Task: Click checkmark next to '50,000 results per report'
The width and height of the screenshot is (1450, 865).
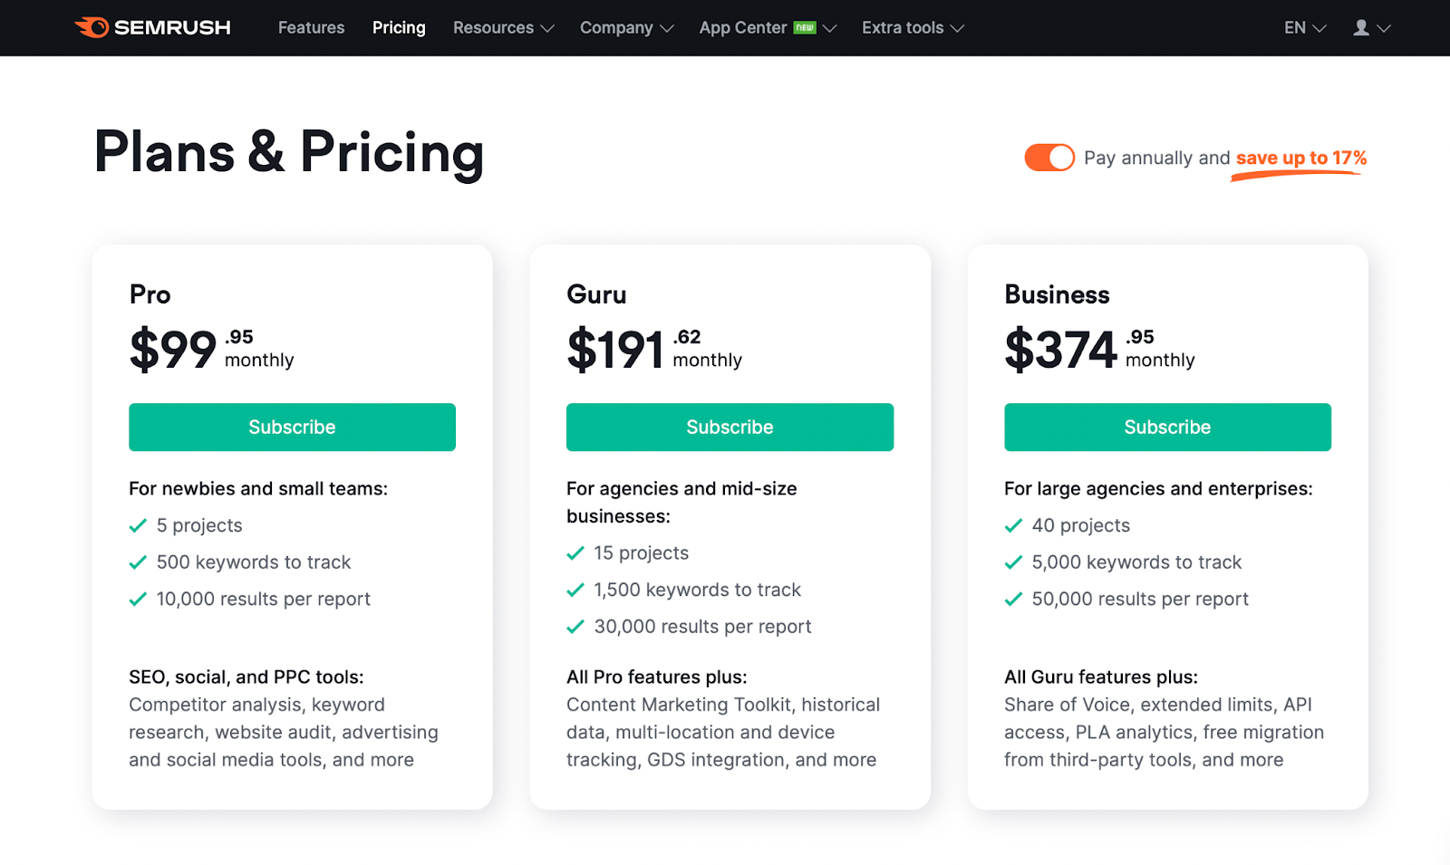Action: tap(1013, 600)
